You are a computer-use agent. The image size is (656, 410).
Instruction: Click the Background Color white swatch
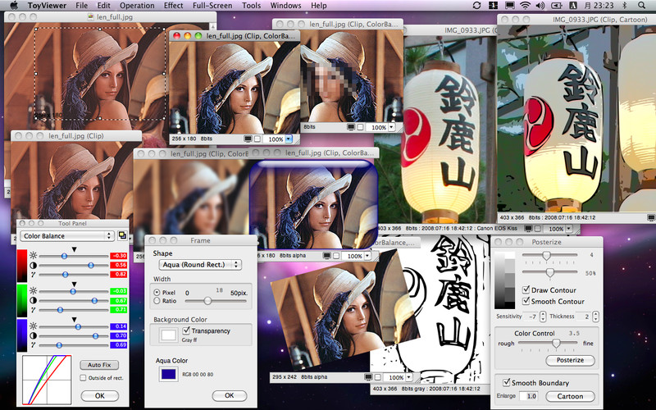(x=169, y=335)
